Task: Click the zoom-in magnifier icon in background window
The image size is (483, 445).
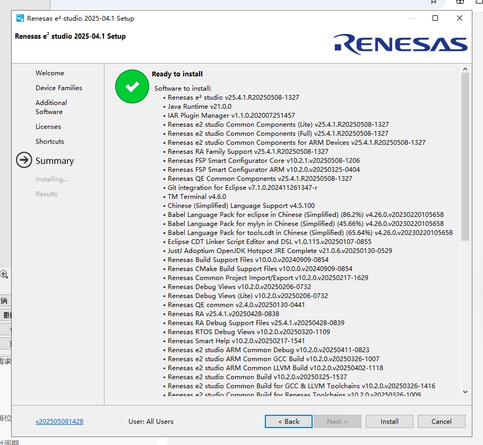Action: 4,274
